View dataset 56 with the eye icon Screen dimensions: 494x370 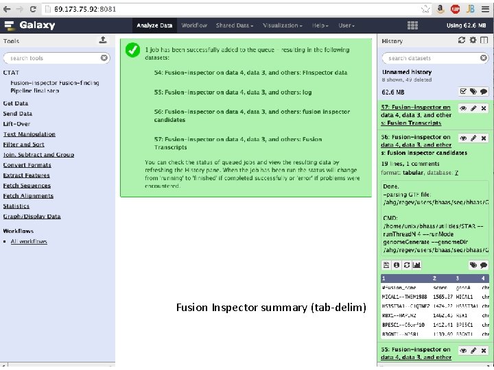point(463,138)
